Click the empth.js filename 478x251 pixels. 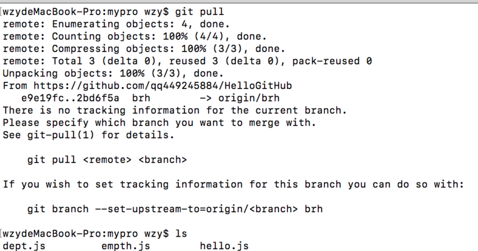pyautogui.click(x=125, y=246)
